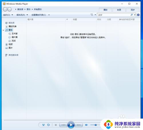Open 艺术家 under music
Viewport: 143px width, 130px height.
click(15, 33)
